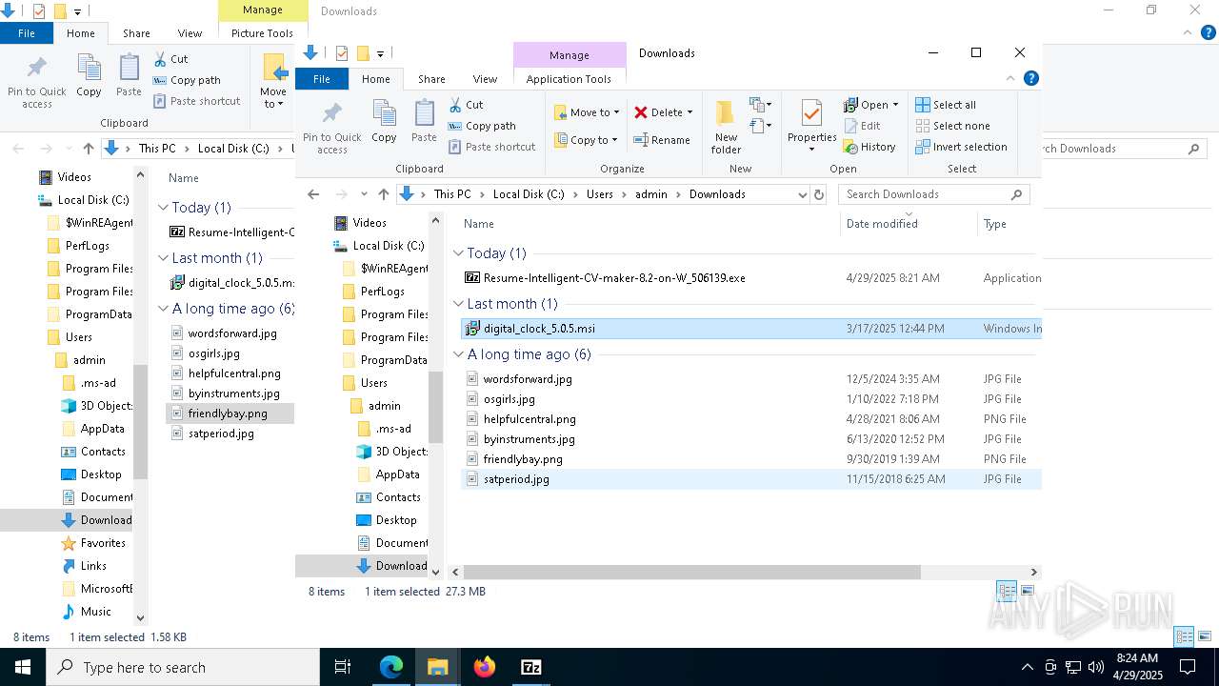Refresh the Downloads folder view
The height and width of the screenshot is (686, 1219).
(x=818, y=194)
